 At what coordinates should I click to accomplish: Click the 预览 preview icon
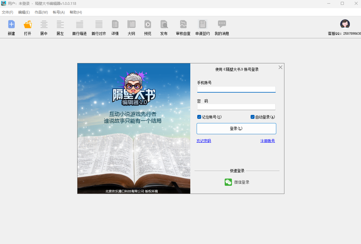pos(148,24)
